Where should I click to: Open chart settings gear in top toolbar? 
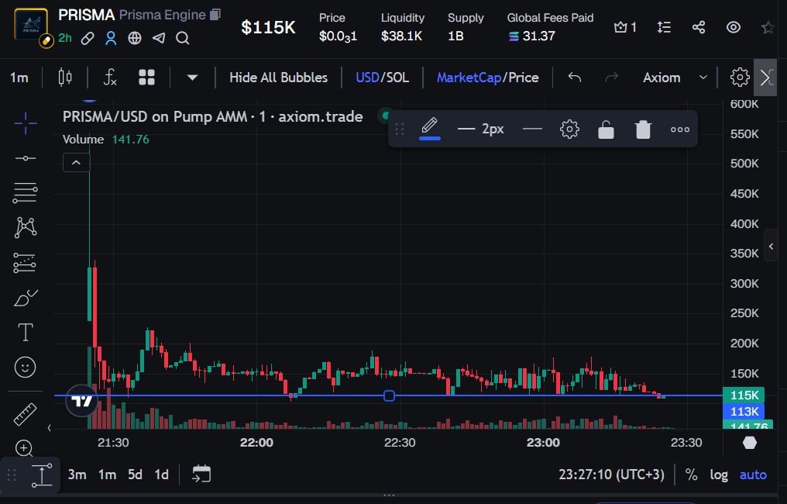739,78
